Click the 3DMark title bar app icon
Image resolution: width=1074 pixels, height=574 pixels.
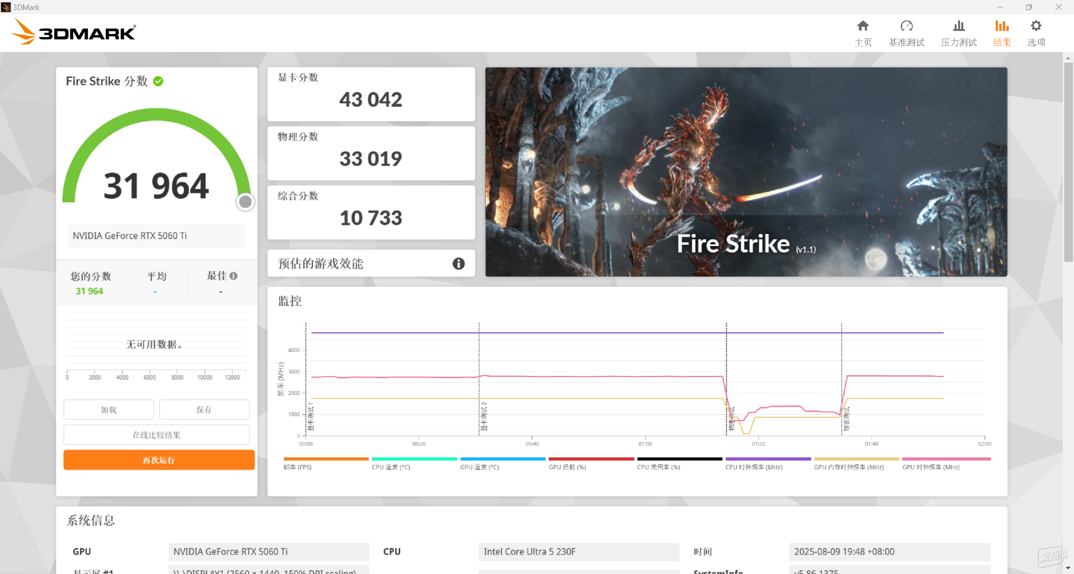(6, 7)
